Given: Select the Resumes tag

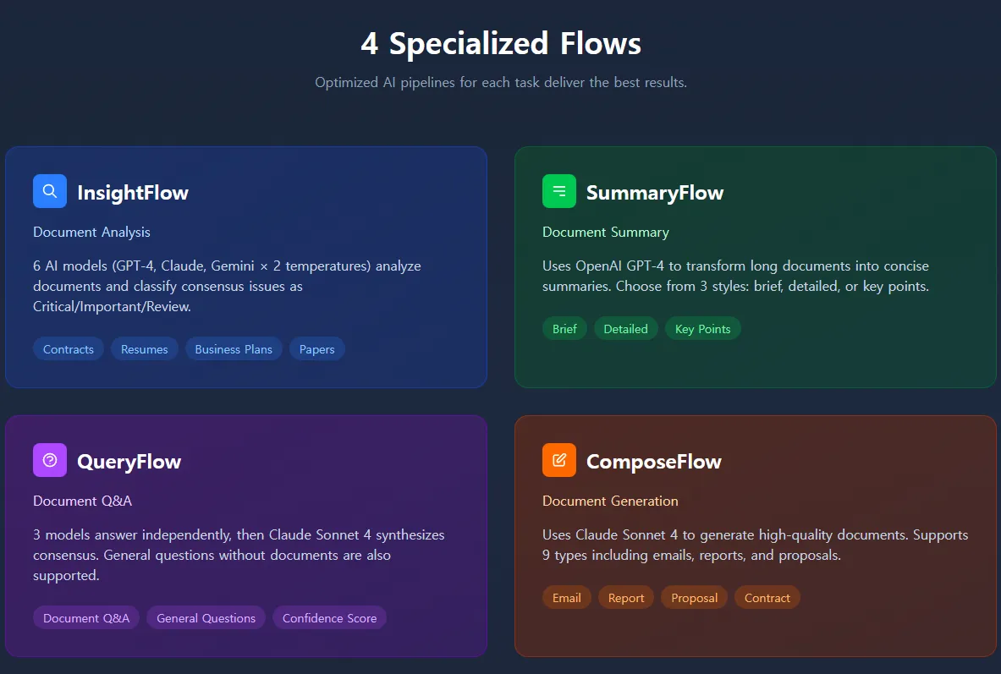Looking at the screenshot, I should [x=145, y=349].
